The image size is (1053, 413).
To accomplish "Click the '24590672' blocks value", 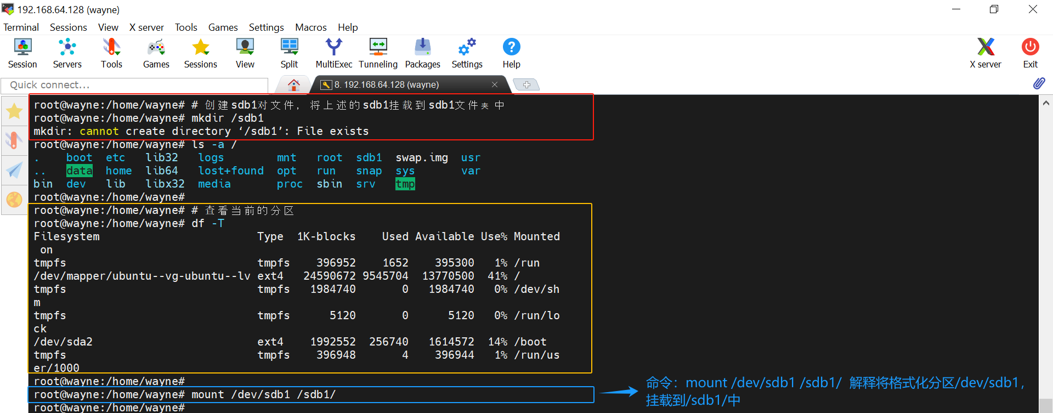I will (x=330, y=276).
